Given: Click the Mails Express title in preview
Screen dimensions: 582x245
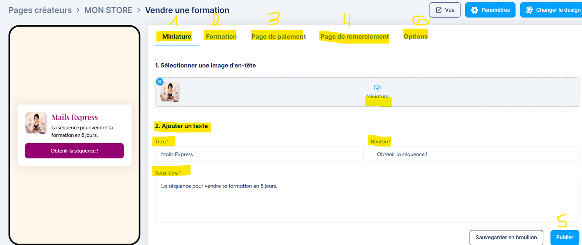Looking at the screenshot, I should tap(74, 117).
